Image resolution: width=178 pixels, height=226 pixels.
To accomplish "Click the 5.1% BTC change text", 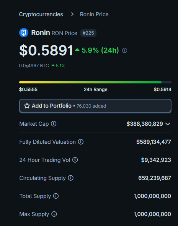I will pos(60,66).
